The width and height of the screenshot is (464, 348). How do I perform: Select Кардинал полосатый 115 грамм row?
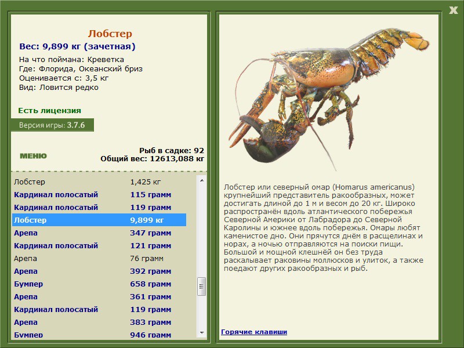(x=99, y=194)
